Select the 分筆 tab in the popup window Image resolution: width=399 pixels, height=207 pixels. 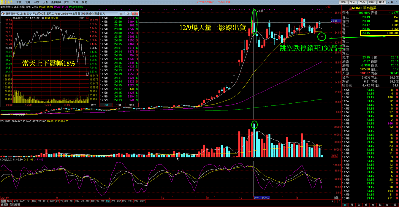(x=106, y=105)
